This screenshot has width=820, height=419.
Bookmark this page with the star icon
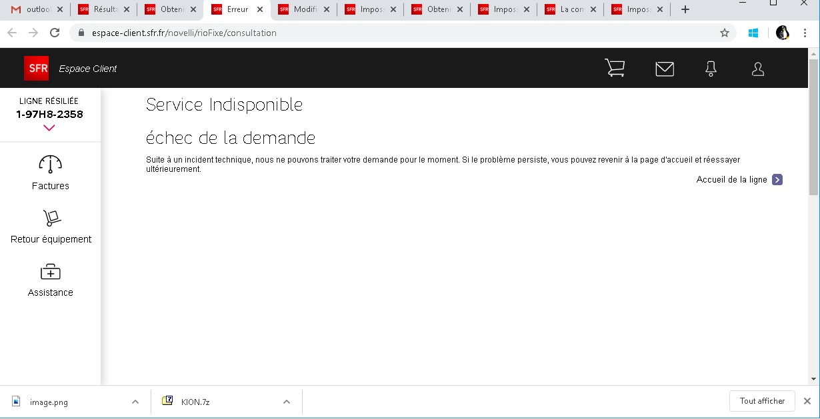[725, 33]
